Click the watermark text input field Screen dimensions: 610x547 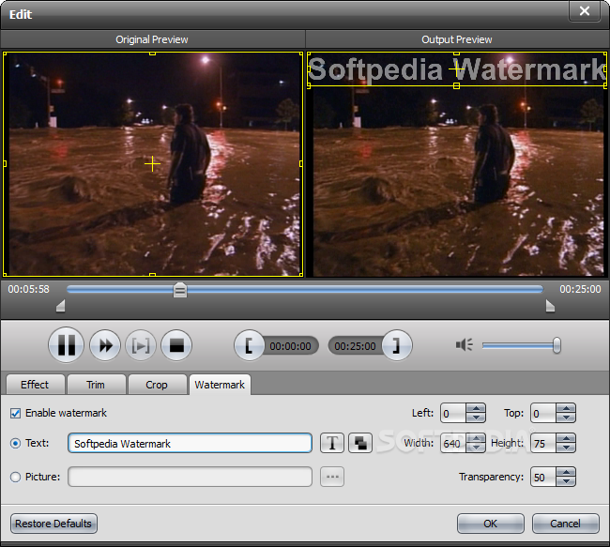coord(190,443)
